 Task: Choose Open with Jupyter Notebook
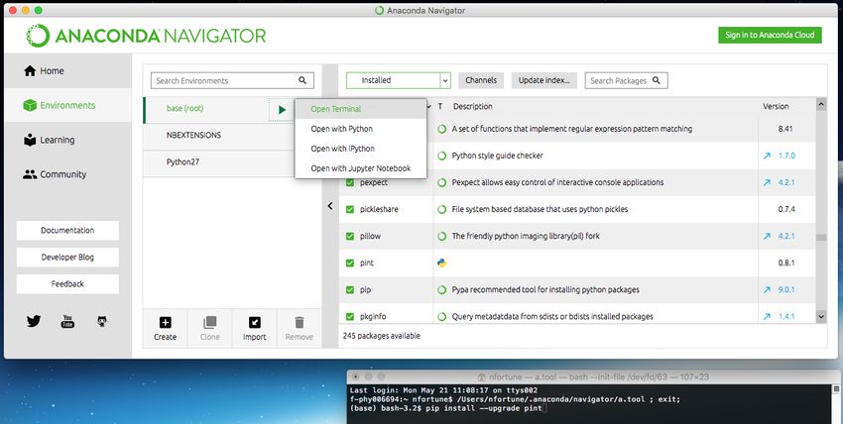pos(361,168)
